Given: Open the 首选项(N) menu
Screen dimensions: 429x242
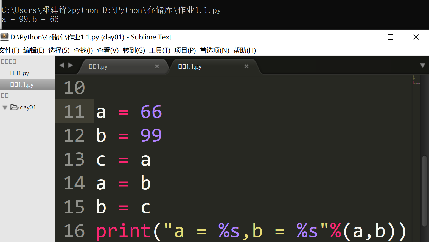Looking at the screenshot, I should pyautogui.click(x=214, y=50).
